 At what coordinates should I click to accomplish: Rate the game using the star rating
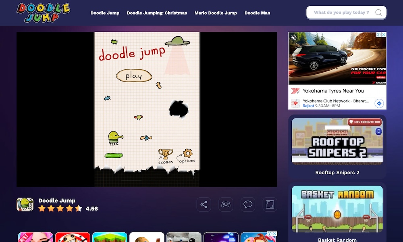[60, 209]
